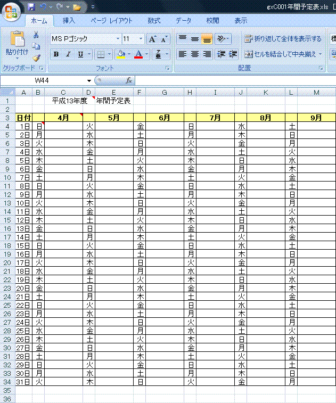Open the Name Box dropdown arrow
Viewport: 336px width, 403px height.
pyautogui.click(x=89, y=81)
